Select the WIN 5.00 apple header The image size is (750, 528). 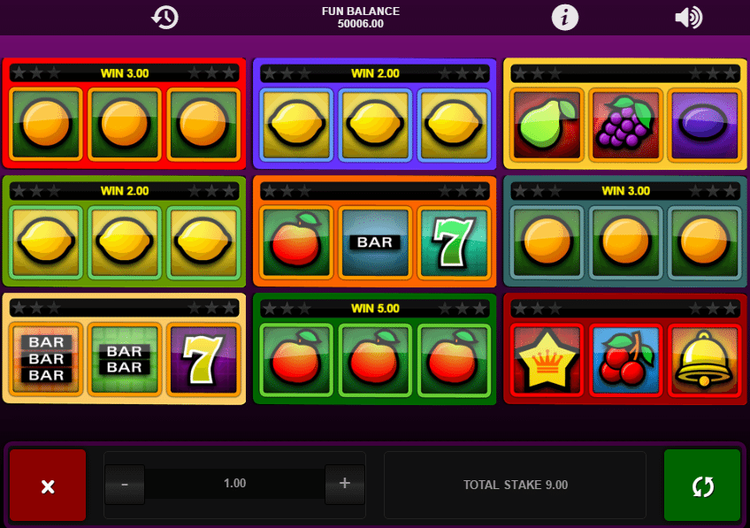[375, 309]
